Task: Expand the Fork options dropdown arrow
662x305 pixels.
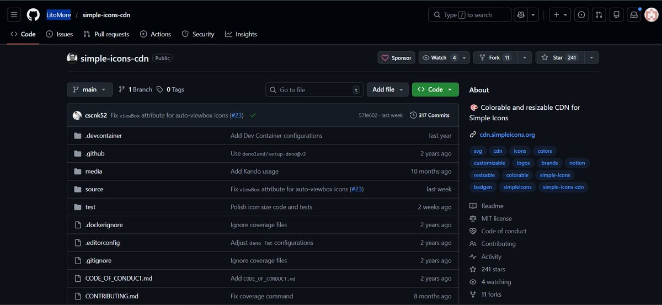Action: coord(524,58)
